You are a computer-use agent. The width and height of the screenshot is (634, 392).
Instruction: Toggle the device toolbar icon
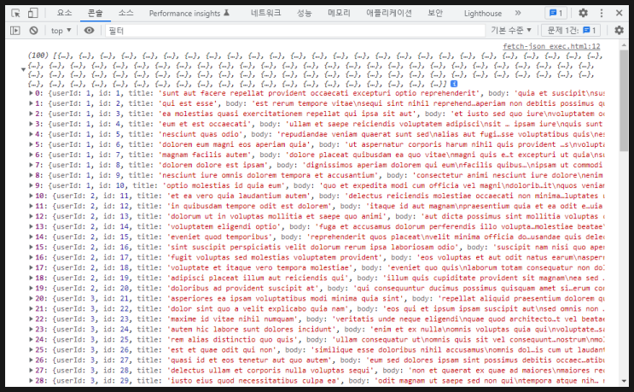click(x=32, y=14)
